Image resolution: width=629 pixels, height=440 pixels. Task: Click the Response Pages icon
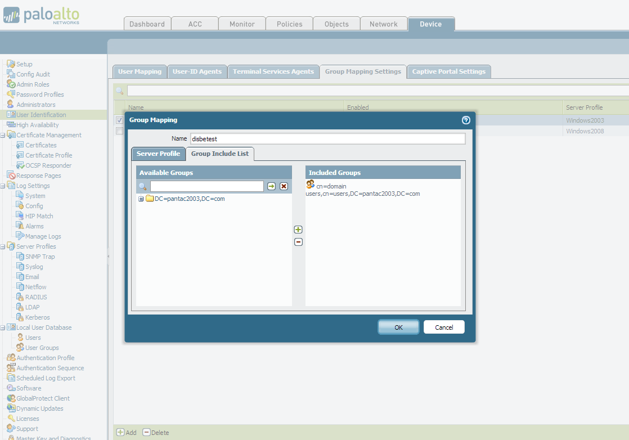[x=11, y=176]
